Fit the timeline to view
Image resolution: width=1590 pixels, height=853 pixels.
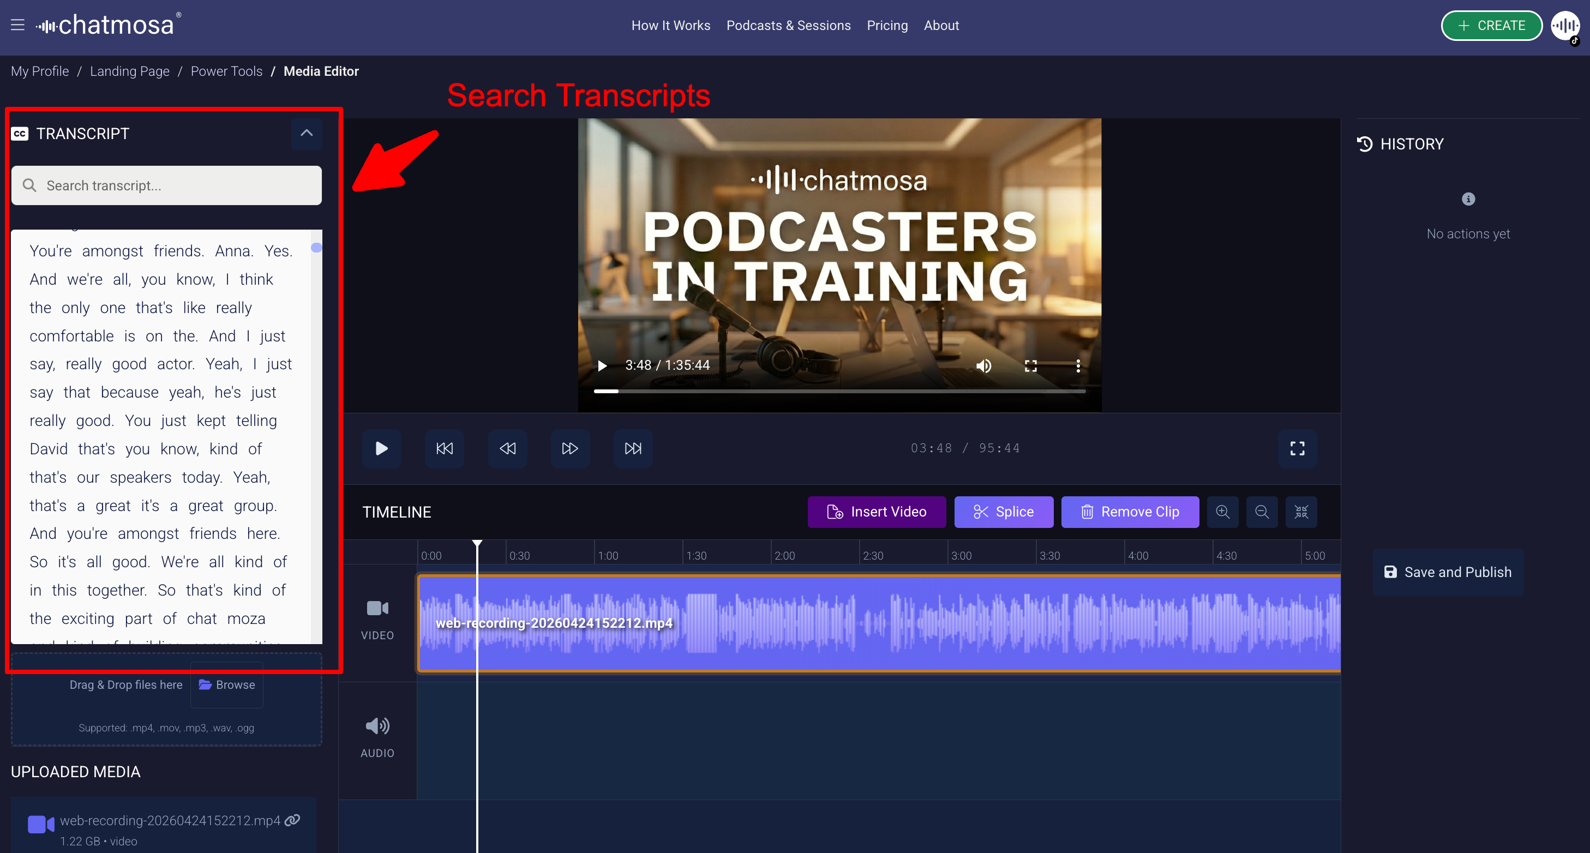tap(1301, 512)
